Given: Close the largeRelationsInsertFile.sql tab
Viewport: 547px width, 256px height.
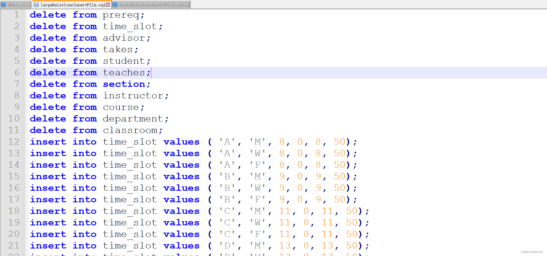Looking at the screenshot, I should 108,5.
